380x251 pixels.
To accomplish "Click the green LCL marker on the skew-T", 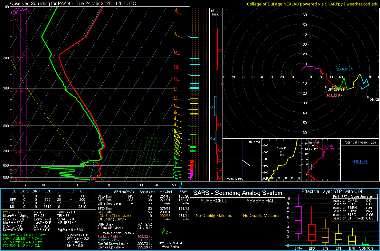I will point(158,160).
